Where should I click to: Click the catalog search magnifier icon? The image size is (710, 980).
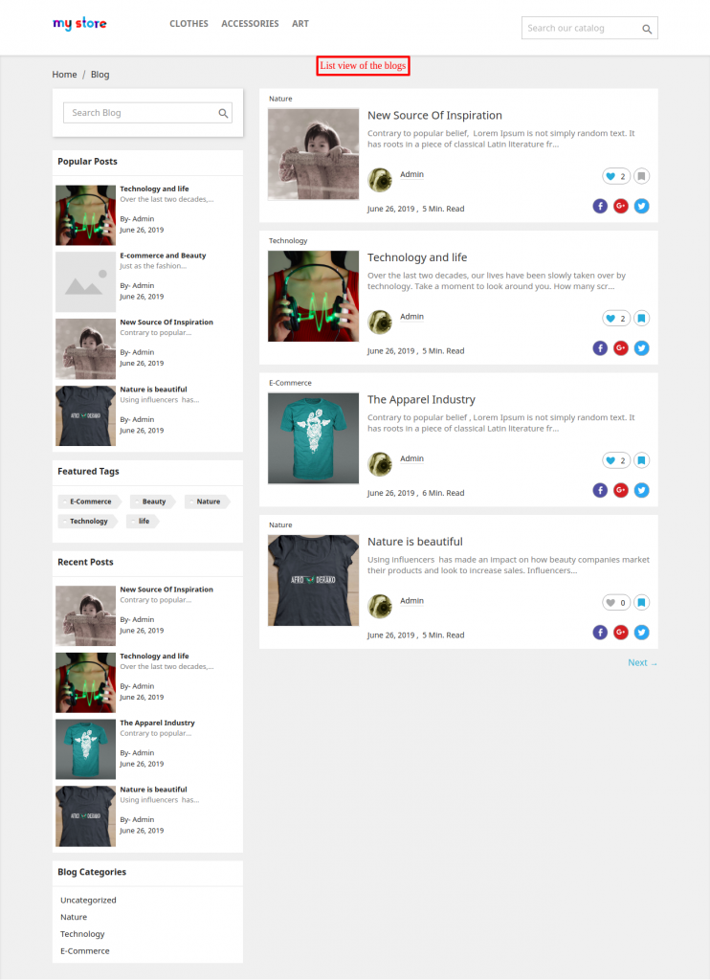pyautogui.click(x=647, y=29)
